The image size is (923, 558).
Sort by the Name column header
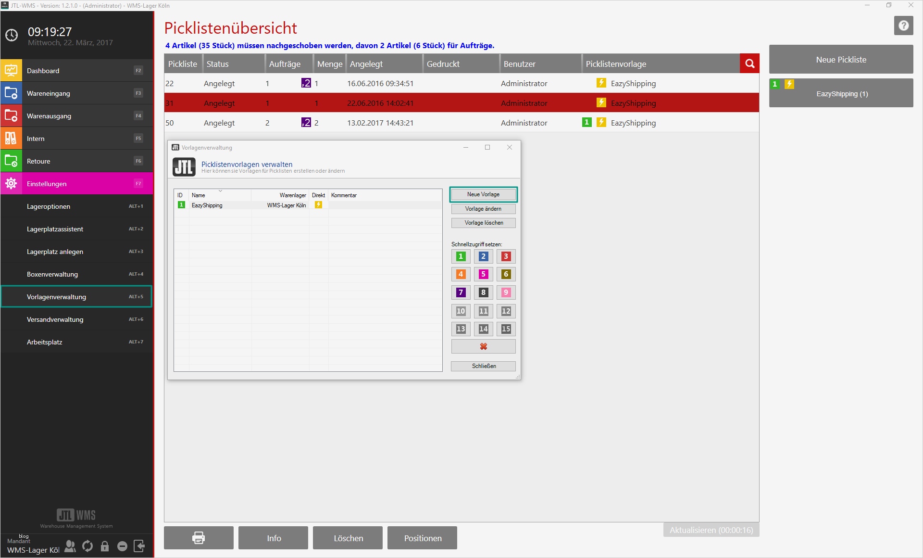(199, 195)
